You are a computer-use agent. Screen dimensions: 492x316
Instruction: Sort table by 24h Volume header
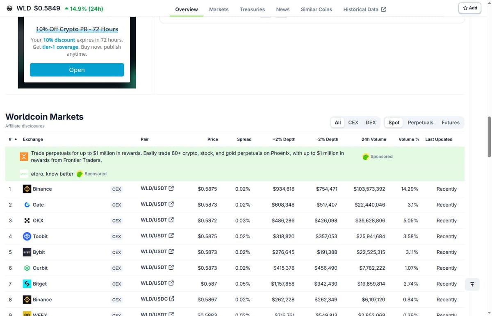pos(374,139)
